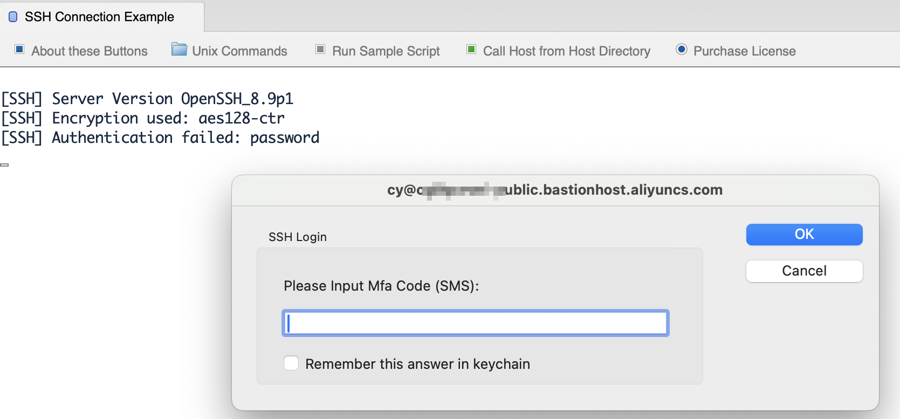The height and width of the screenshot is (419, 900).
Task: Choose the Purchase License button
Action: tap(744, 51)
